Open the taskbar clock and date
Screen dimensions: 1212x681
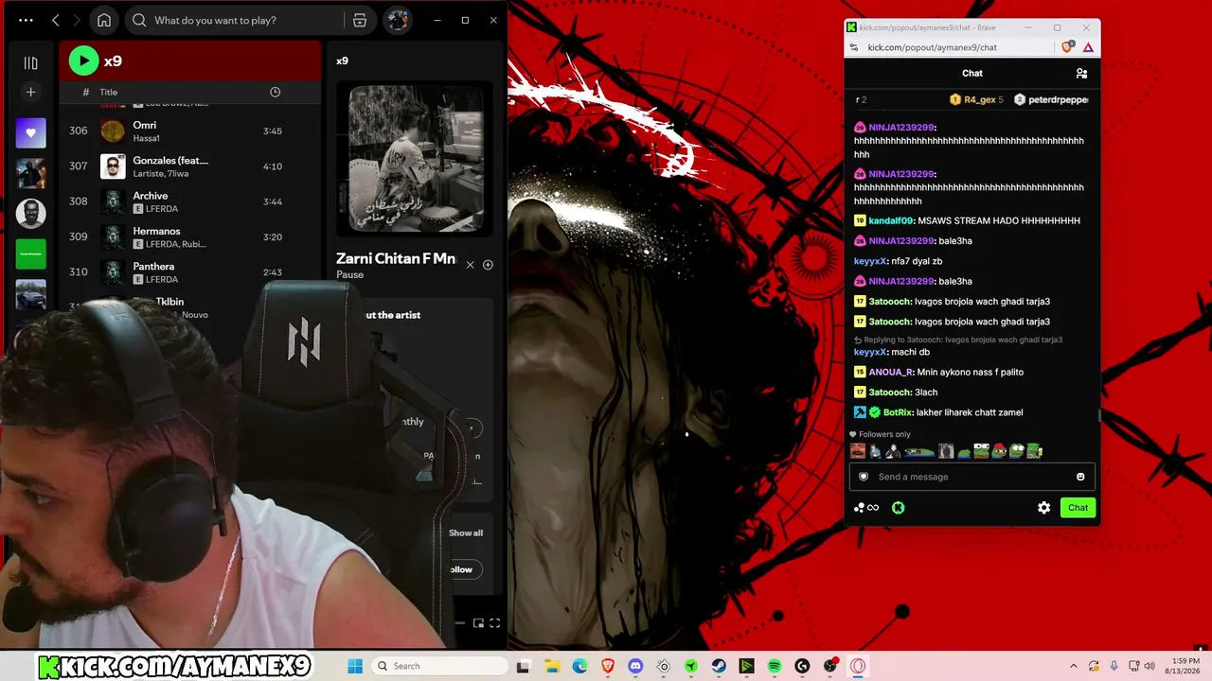click(x=1185, y=666)
